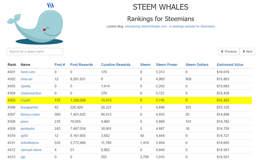
Task: Open crypt0 profile in highlighted row
Action: coord(25,100)
